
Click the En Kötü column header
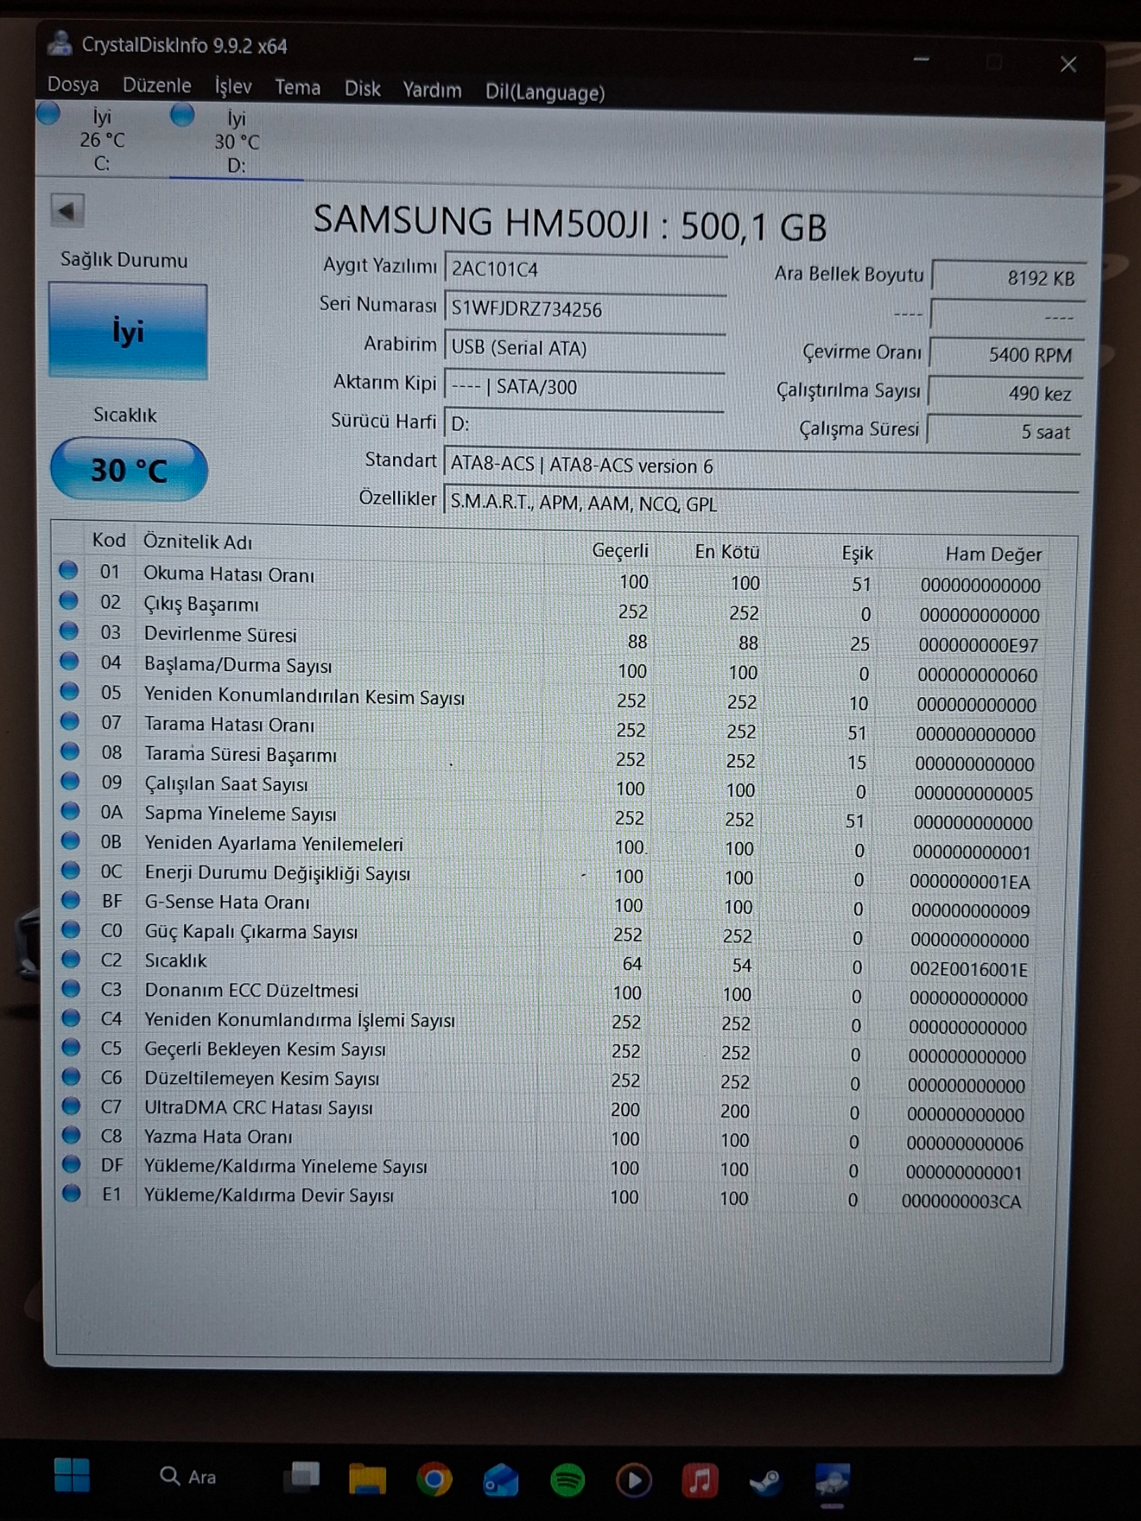tap(727, 551)
